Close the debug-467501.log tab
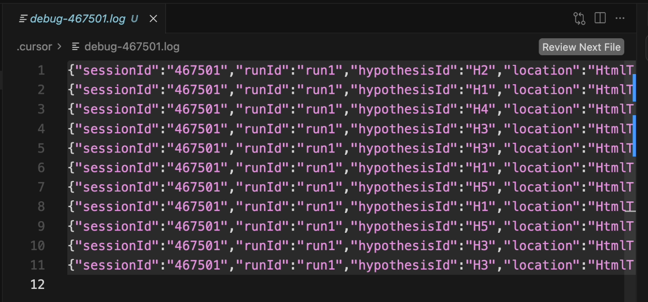648x302 pixels. click(x=153, y=18)
